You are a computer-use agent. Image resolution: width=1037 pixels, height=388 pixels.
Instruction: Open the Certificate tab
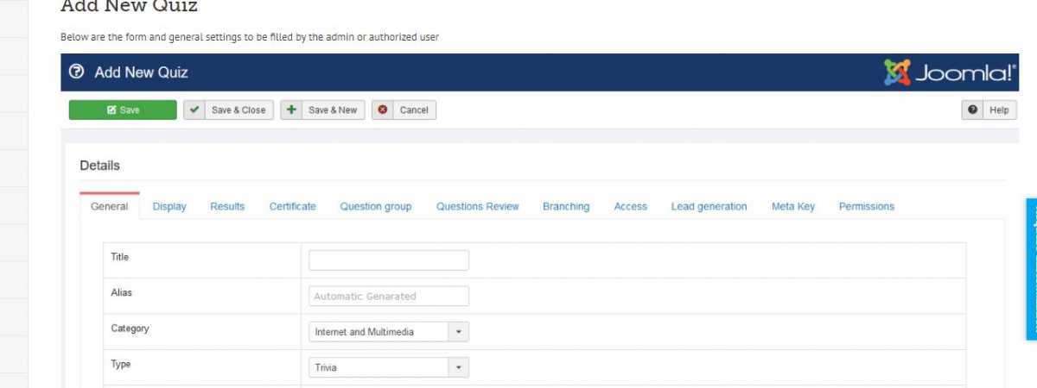pos(293,207)
